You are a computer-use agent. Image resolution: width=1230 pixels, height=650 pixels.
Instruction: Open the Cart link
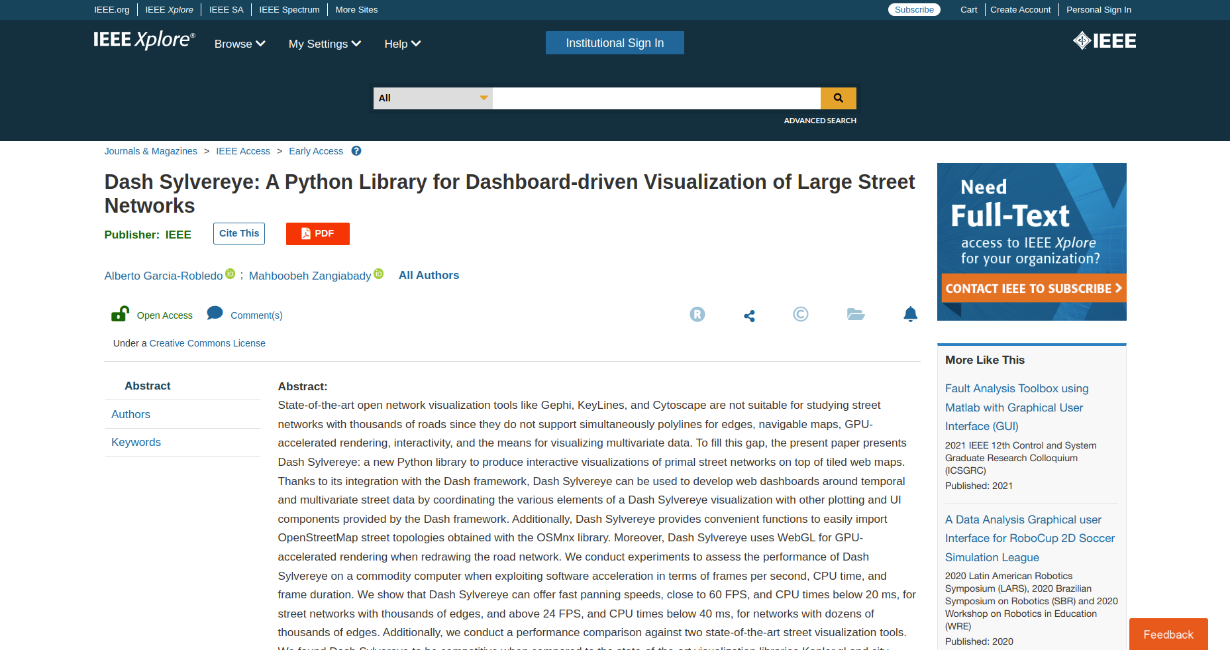969,9
